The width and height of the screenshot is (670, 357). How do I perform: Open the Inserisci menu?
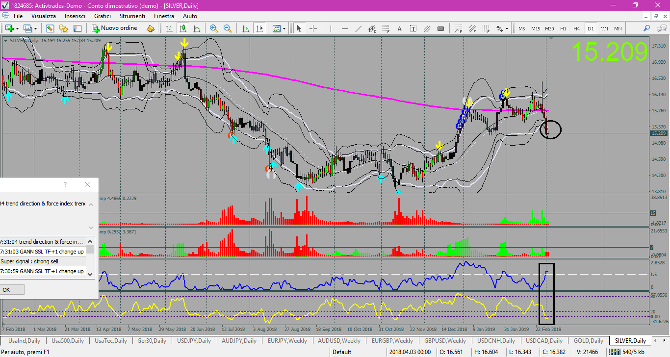pyautogui.click(x=75, y=16)
